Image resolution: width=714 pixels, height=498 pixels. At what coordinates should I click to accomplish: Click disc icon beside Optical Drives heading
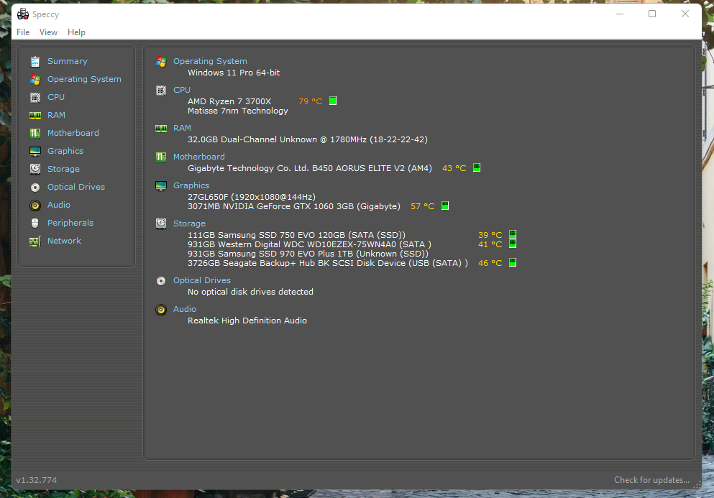161,281
